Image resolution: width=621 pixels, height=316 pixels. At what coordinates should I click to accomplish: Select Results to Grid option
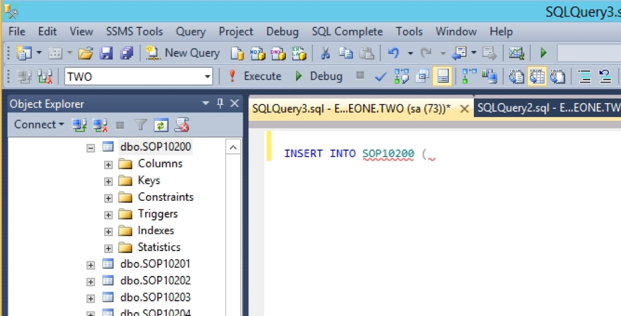pyautogui.click(x=537, y=76)
